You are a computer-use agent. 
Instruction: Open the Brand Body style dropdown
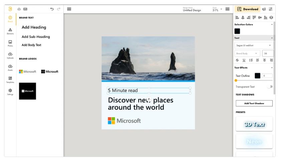point(247,54)
